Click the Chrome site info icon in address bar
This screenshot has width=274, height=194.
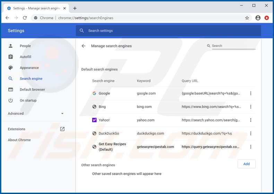[35, 18]
